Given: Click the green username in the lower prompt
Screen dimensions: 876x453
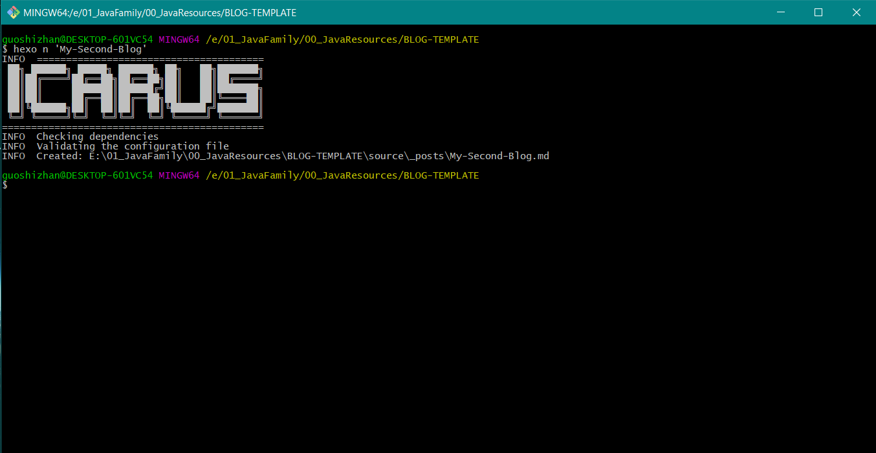Looking at the screenshot, I should (x=78, y=175).
